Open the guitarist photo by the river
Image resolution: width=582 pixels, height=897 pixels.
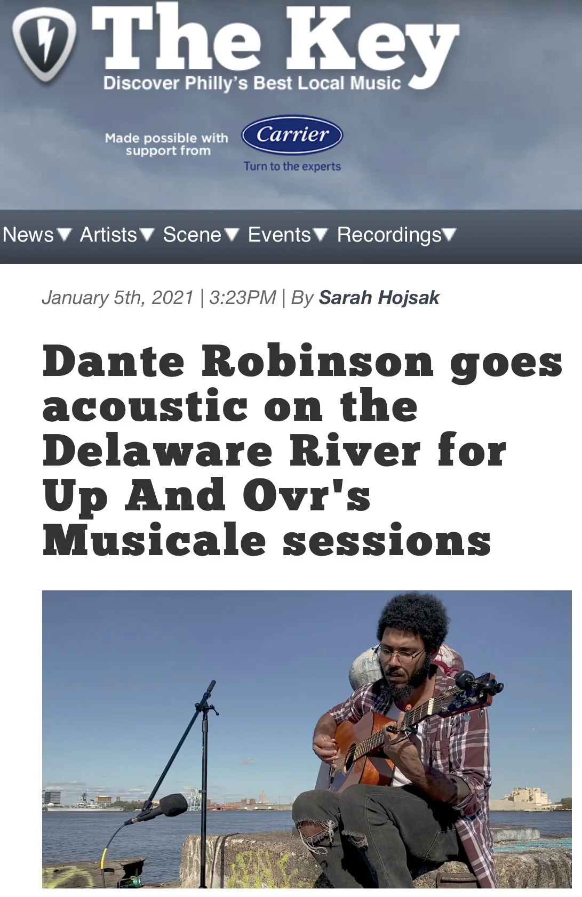point(307,739)
